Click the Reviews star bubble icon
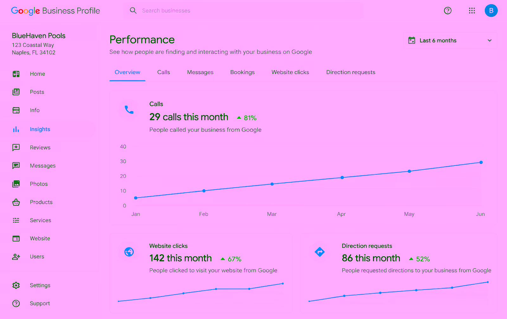507x319 pixels. tap(16, 147)
